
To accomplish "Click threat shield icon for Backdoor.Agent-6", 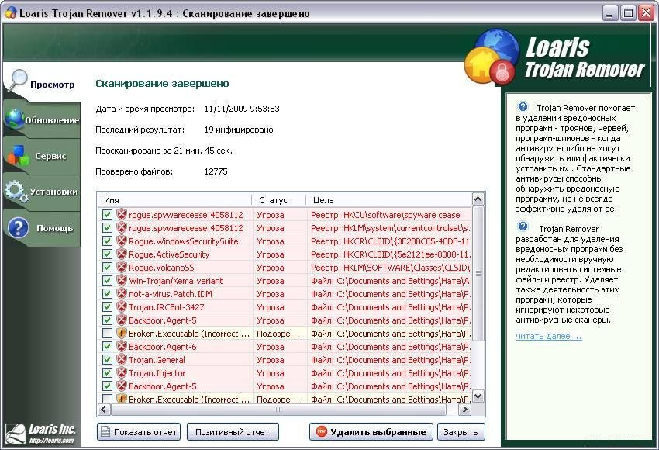I will click(122, 347).
